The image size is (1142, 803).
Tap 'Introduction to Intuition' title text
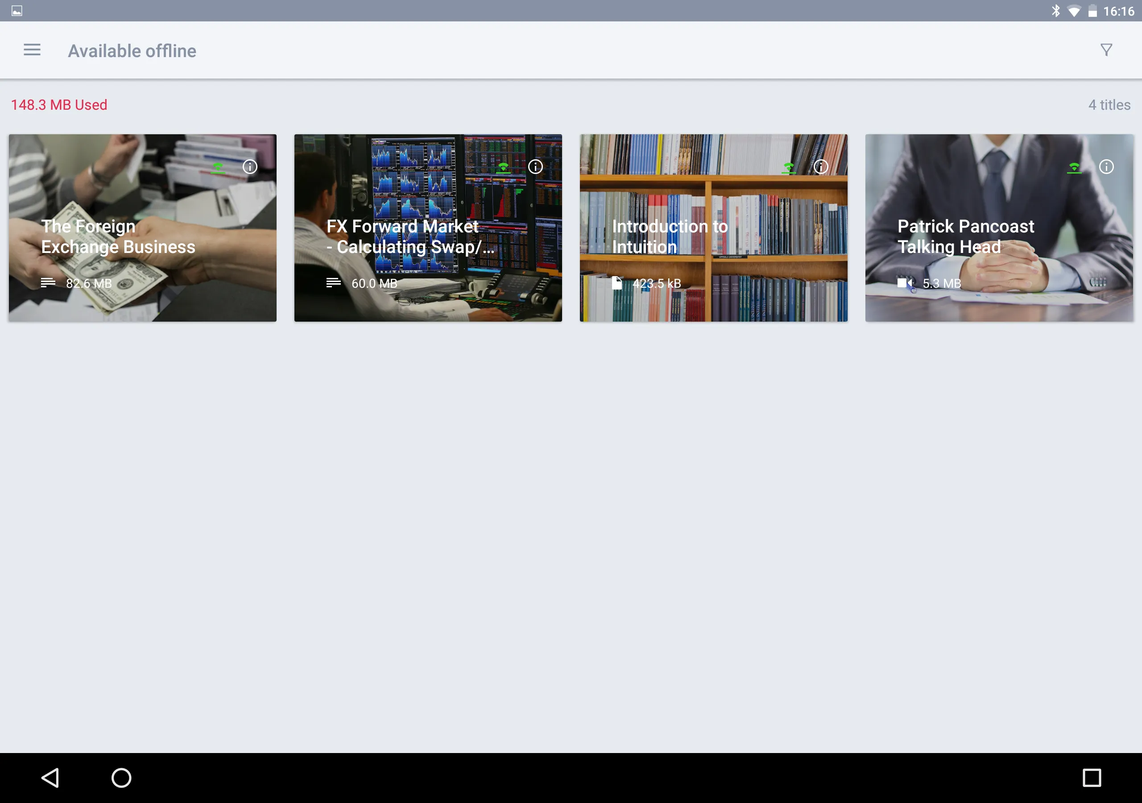670,237
